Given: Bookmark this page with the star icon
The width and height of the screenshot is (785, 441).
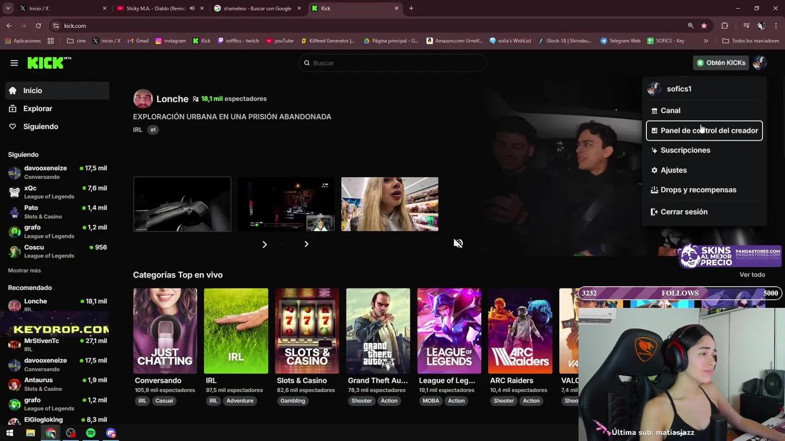Looking at the screenshot, I should click(x=704, y=26).
